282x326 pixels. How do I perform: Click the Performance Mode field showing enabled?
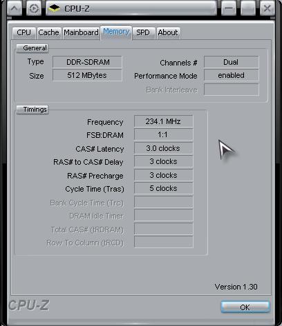[231, 75]
